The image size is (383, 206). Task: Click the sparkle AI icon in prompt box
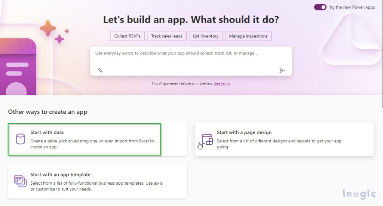[100, 70]
